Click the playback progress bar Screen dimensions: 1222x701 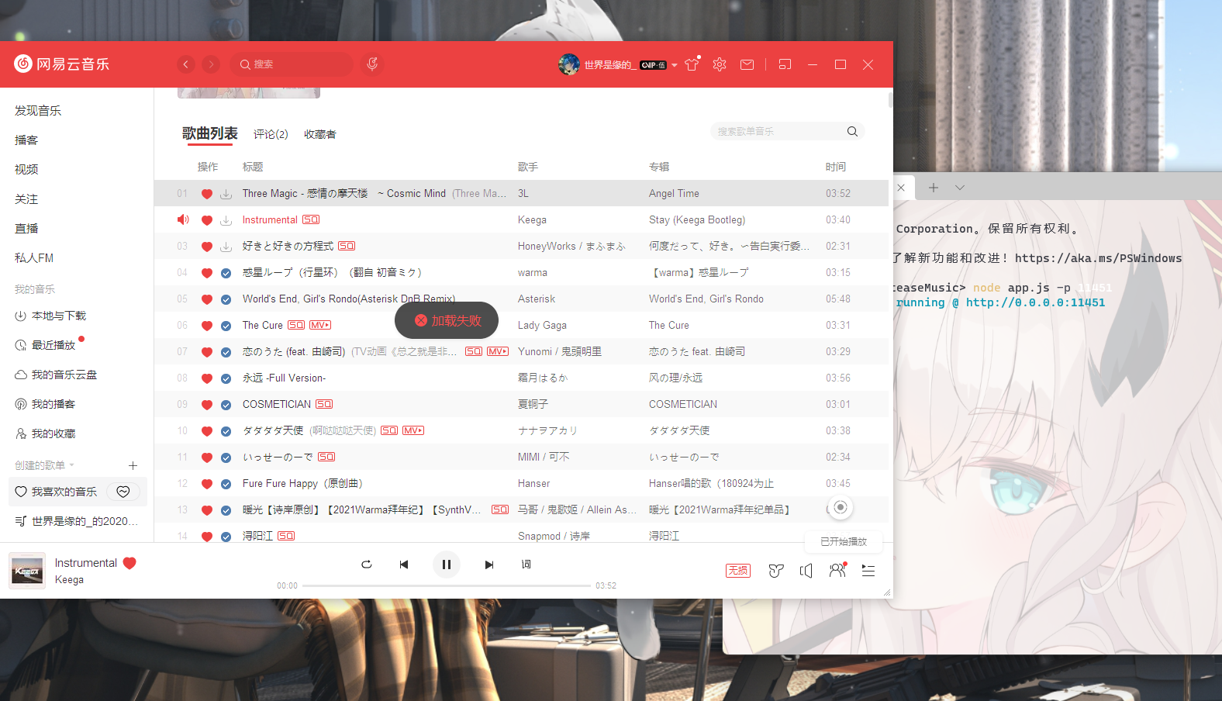tap(447, 585)
